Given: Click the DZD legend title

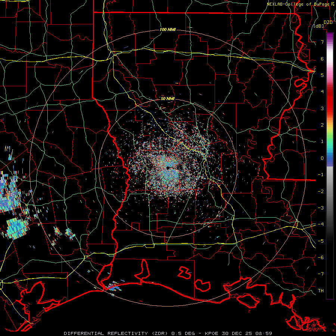Looking at the screenshot, I should click(x=328, y=22).
